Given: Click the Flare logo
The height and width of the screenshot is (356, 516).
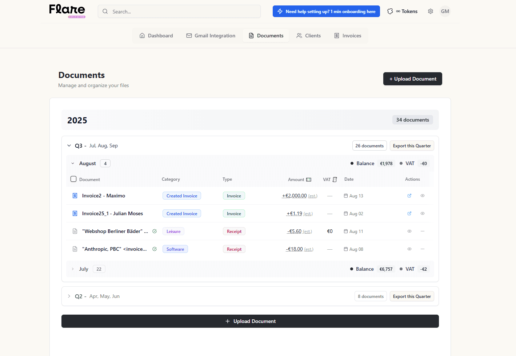Looking at the screenshot, I should (67, 11).
